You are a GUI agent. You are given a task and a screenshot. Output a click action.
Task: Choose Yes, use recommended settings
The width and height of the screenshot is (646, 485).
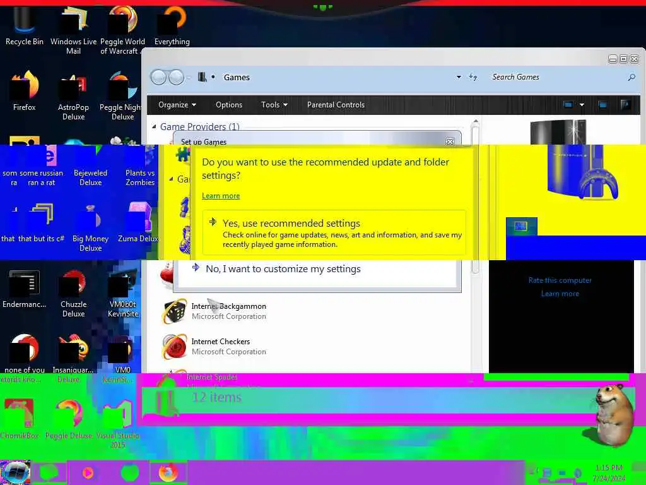pos(334,232)
